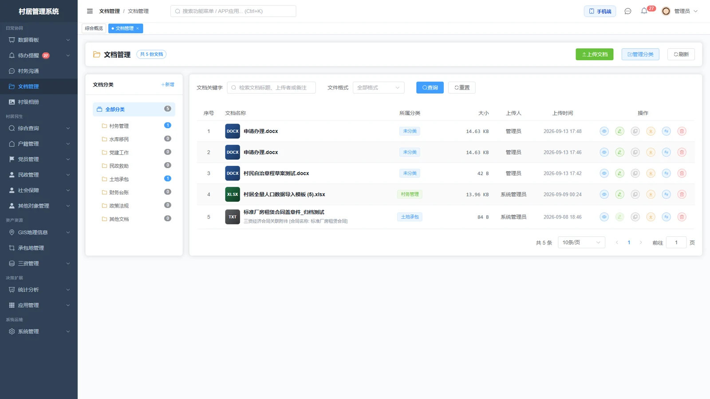Download the TXT contract document in row 5

pyautogui.click(x=651, y=217)
